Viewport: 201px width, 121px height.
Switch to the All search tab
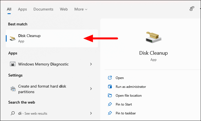click(x=9, y=9)
